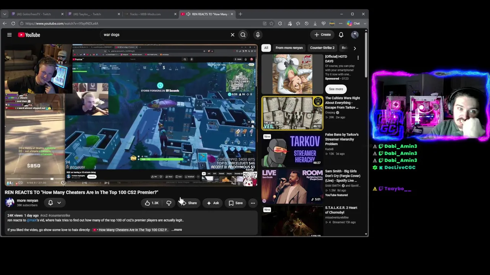Image resolution: width=490 pixels, height=275 pixels.
Task: Click See more on the sponsored ad
Action: pyautogui.click(x=336, y=89)
